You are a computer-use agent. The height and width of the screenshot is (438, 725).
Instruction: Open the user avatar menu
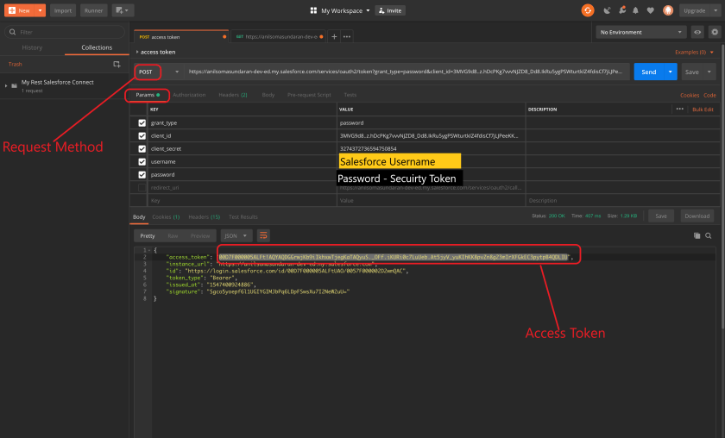[668, 10]
